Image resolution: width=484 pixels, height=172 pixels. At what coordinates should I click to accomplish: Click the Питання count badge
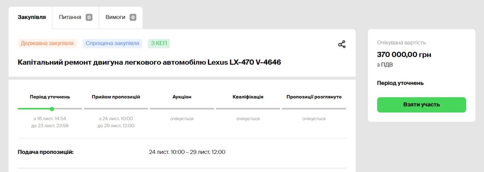[89, 17]
